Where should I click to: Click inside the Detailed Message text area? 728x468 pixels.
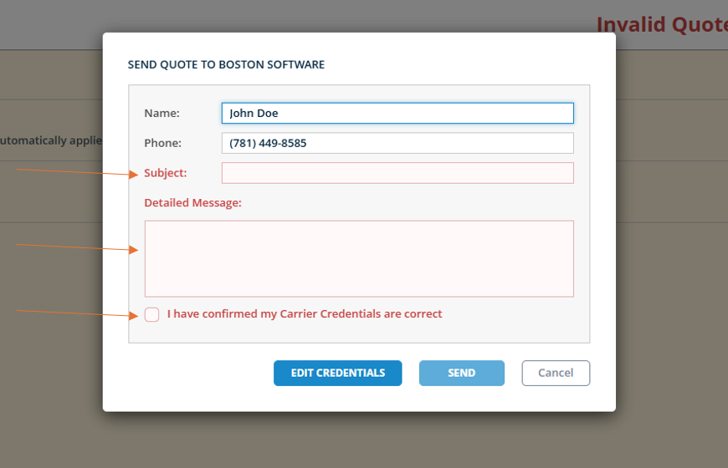359,258
